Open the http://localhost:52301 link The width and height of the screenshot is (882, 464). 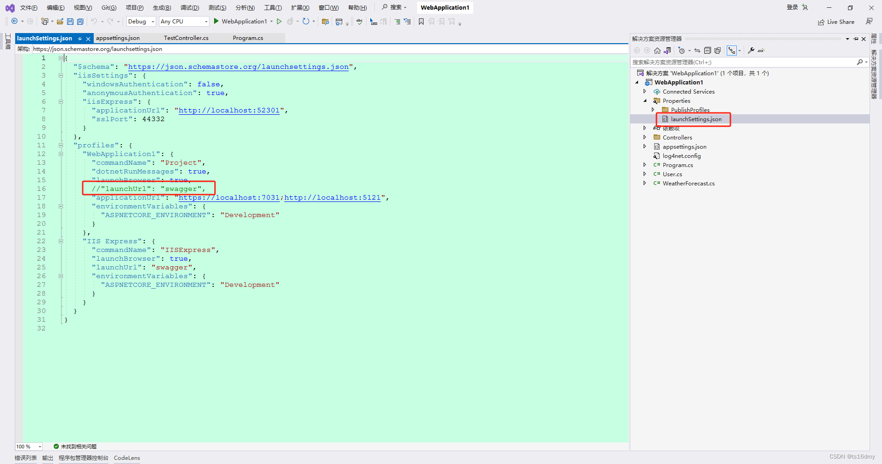point(229,110)
